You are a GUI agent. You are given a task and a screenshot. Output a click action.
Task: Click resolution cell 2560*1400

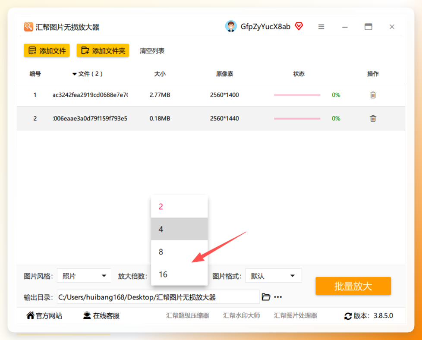point(224,95)
